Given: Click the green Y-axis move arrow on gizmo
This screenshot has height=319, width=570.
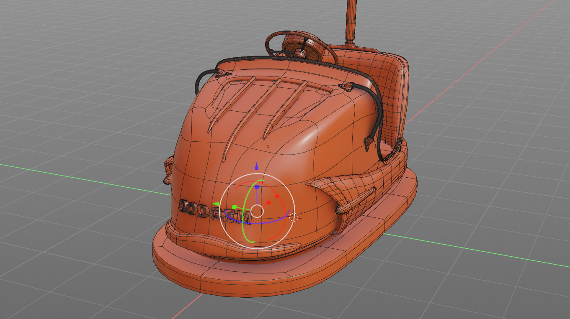Looking at the screenshot, I should (216, 204).
